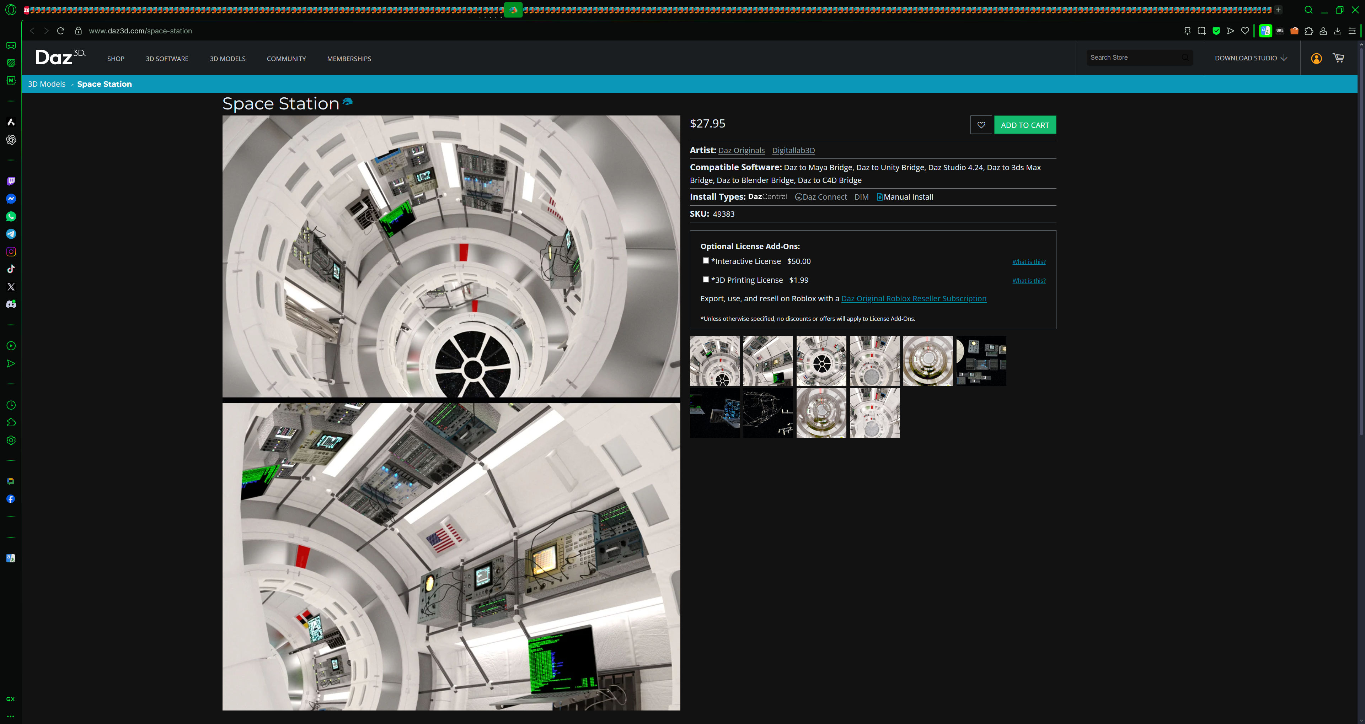Open TikTok in the browser sidebar
The width and height of the screenshot is (1365, 724).
tap(11, 269)
